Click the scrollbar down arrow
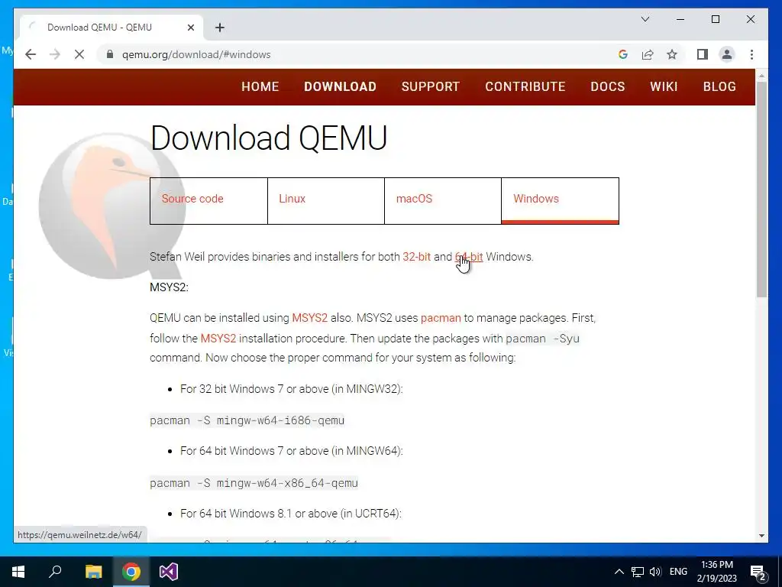Viewport: 782px width, 587px height. tap(761, 536)
